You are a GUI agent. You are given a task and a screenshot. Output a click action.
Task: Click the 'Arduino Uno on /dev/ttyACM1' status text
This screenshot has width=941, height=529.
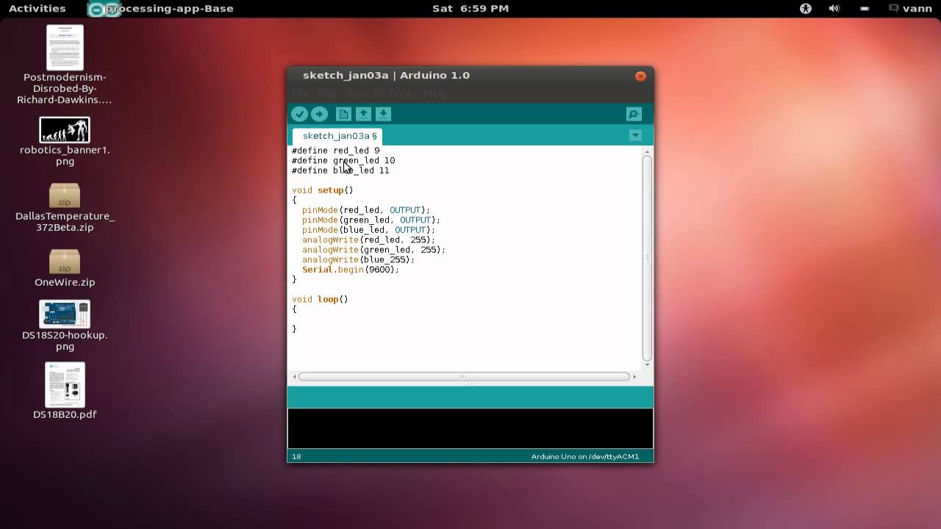click(585, 456)
